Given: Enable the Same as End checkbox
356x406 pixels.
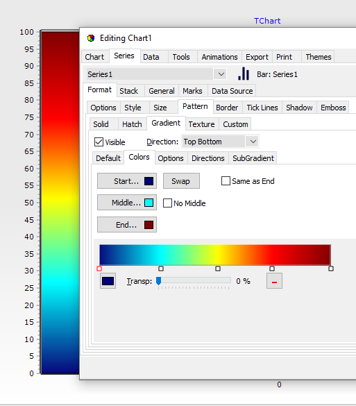Looking at the screenshot, I should (226, 181).
